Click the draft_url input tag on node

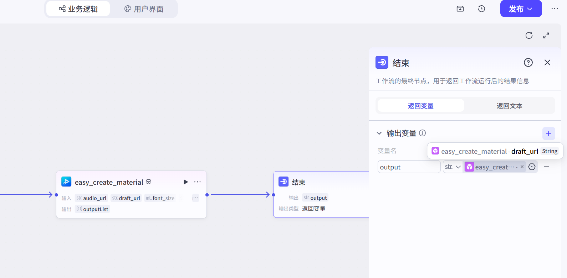[x=126, y=198]
